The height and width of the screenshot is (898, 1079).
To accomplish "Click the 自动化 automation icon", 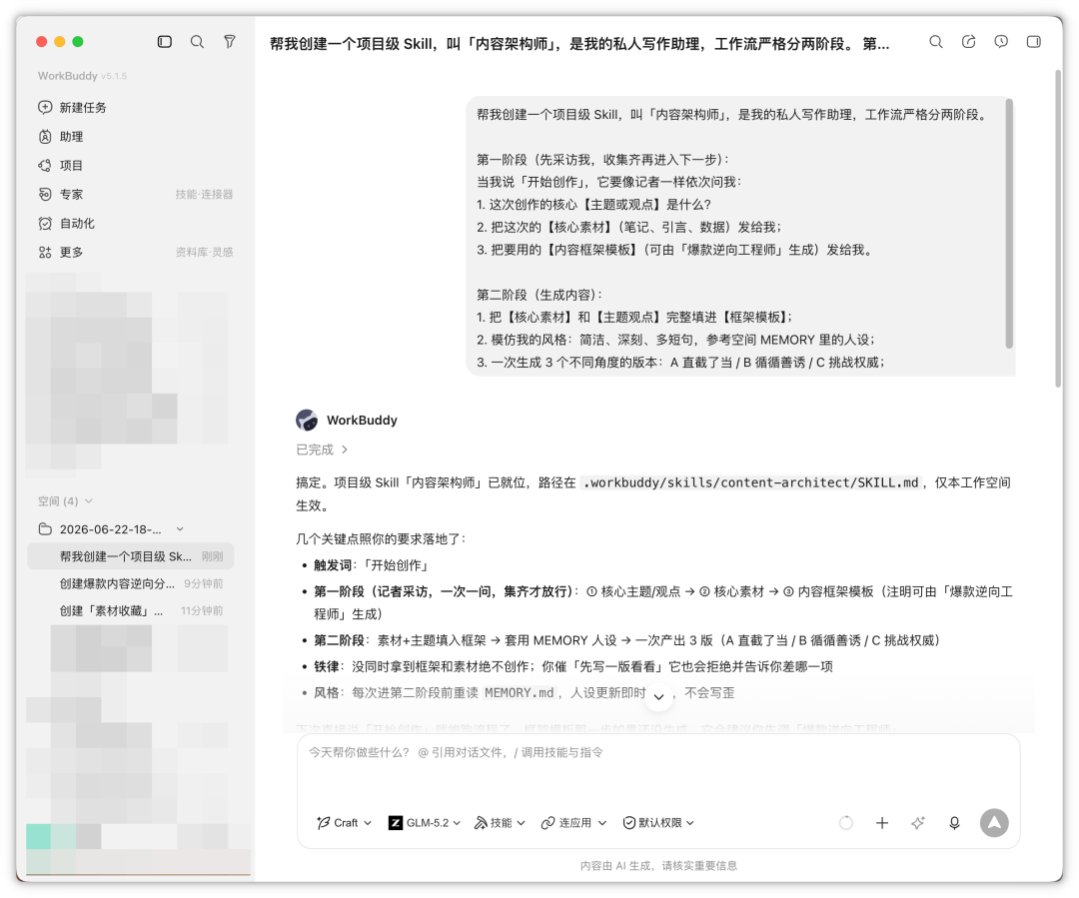I will pyautogui.click(x=45, y=223).
